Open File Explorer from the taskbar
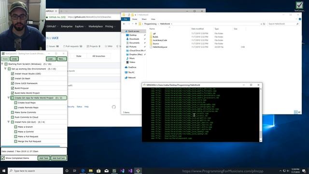309x174 pixels. pyautogui.click(x=91, y=171)
